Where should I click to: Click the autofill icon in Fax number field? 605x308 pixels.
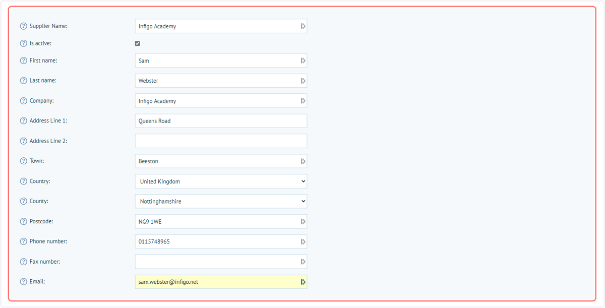click(x=303, y=262)
